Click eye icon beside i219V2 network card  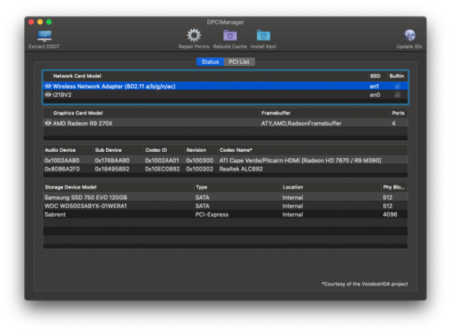48,95
